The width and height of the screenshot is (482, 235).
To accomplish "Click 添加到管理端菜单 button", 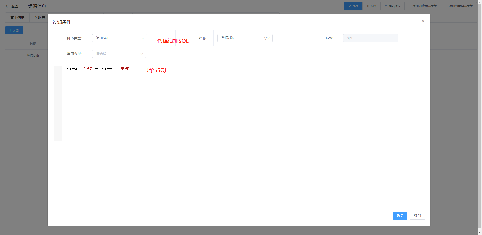I will 459,6.
